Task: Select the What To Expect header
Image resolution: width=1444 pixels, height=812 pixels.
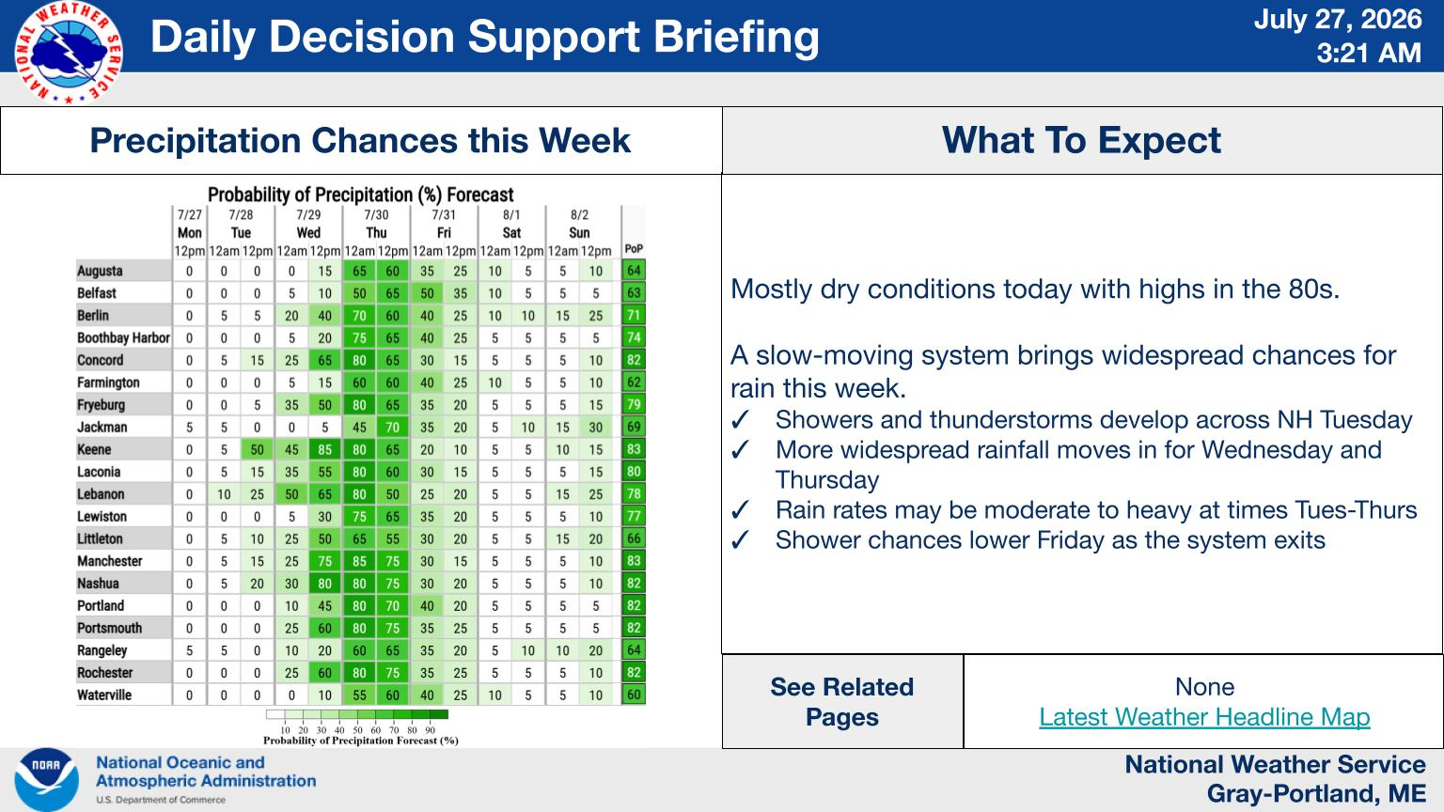Action: pos(1082,140)
